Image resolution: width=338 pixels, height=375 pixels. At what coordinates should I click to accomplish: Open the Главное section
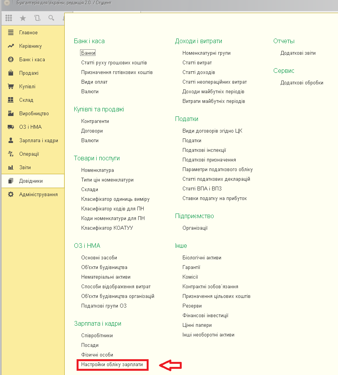coord(28,32)
